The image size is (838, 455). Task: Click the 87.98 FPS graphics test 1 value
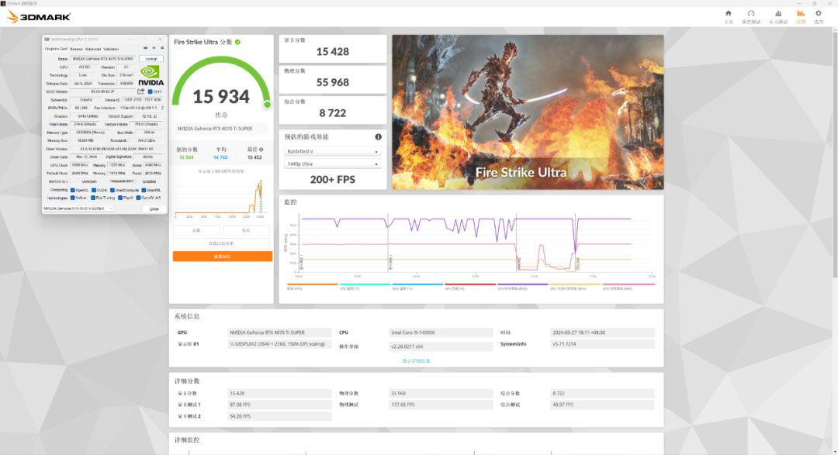(x=279, y=405)
